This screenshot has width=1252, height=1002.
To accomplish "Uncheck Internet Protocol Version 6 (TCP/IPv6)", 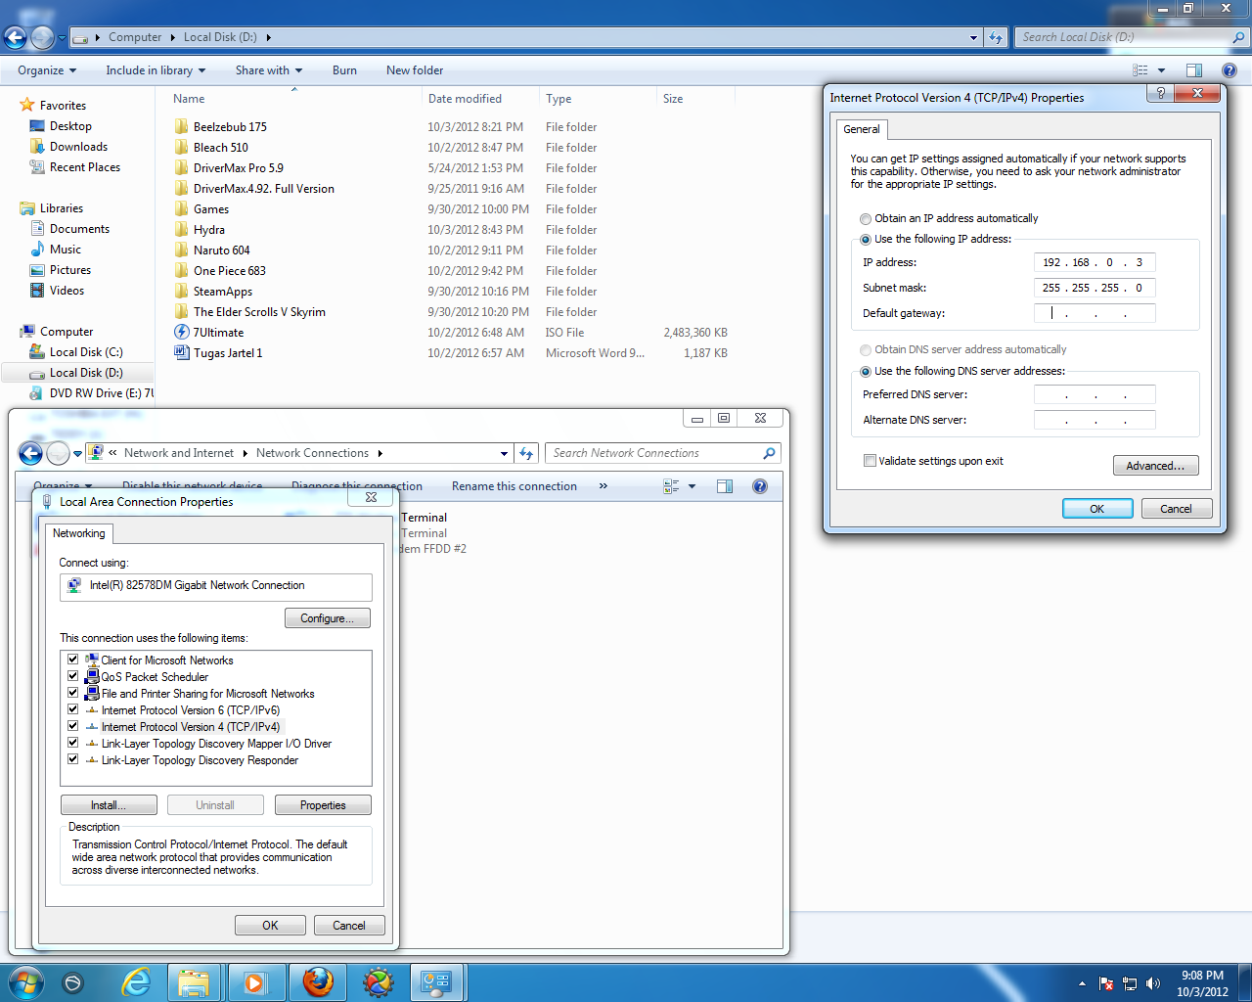I will click(x=72, y=709).
